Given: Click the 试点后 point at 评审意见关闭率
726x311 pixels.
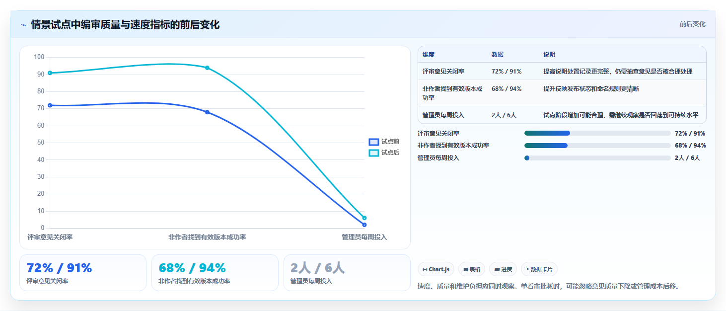Looking at the screenshot, I should click(50, 73).
